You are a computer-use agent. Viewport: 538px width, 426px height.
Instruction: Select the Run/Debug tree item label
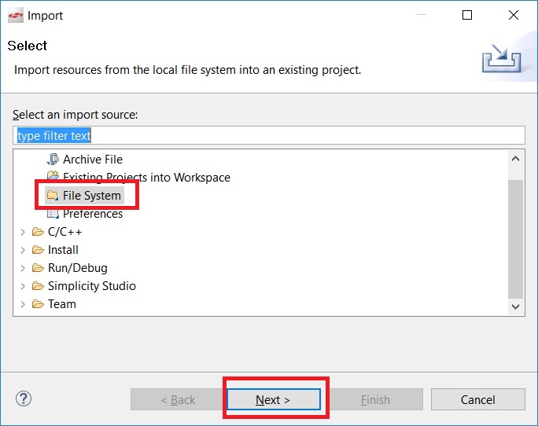(x=78, y=268)
